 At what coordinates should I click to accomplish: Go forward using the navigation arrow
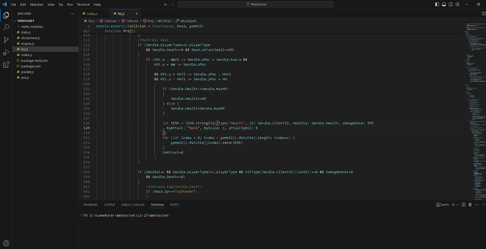pos(173,4)
